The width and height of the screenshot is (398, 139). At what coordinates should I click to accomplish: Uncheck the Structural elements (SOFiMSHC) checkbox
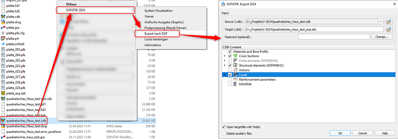(x=230, y=65)
